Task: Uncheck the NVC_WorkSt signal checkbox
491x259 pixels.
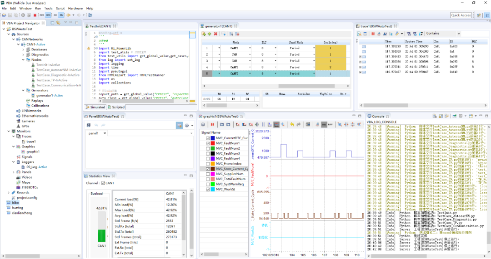Action: (x=208, y=189)
